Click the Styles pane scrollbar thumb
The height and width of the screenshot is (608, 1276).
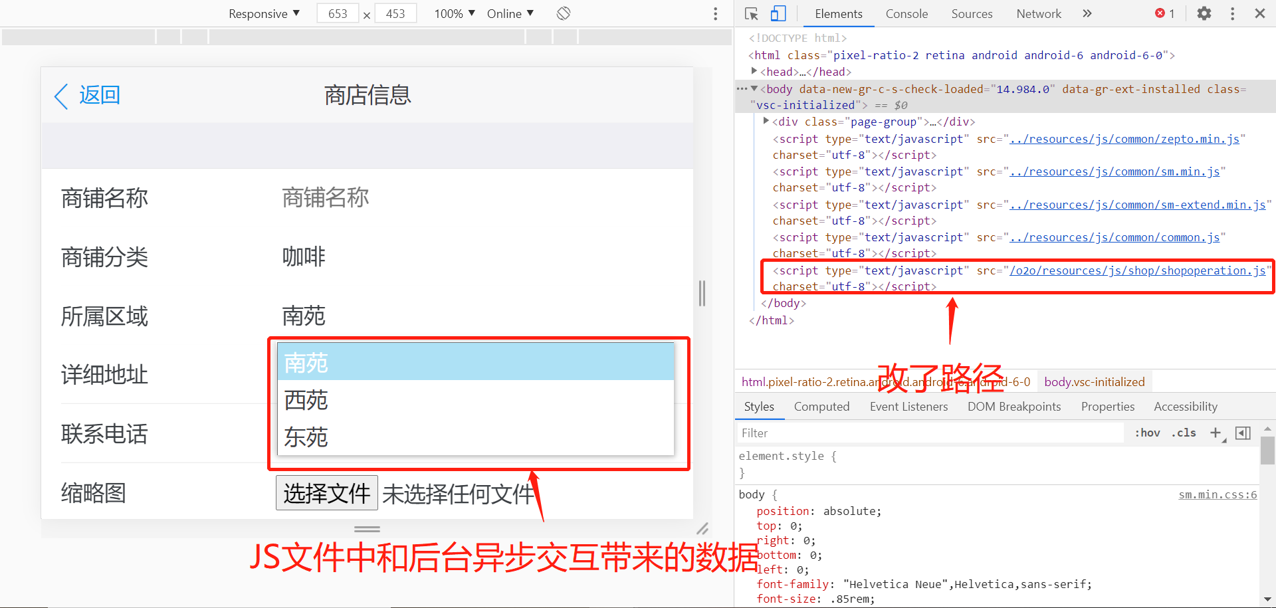[1267, 450]
